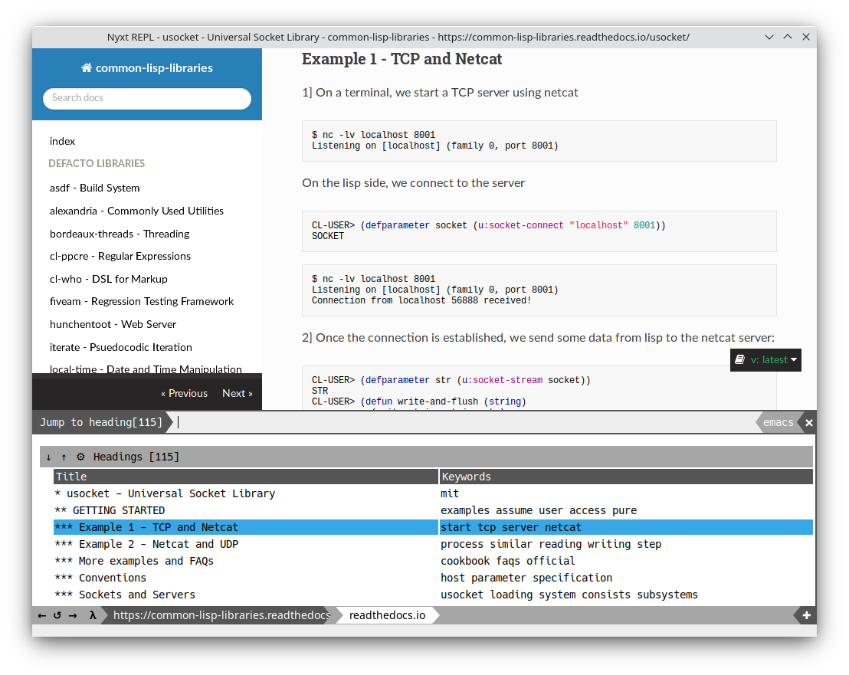Screen dimensions: 849x675
Task: Click keywords 'examples assume user access pure'
Action: (x=539, y=510)
